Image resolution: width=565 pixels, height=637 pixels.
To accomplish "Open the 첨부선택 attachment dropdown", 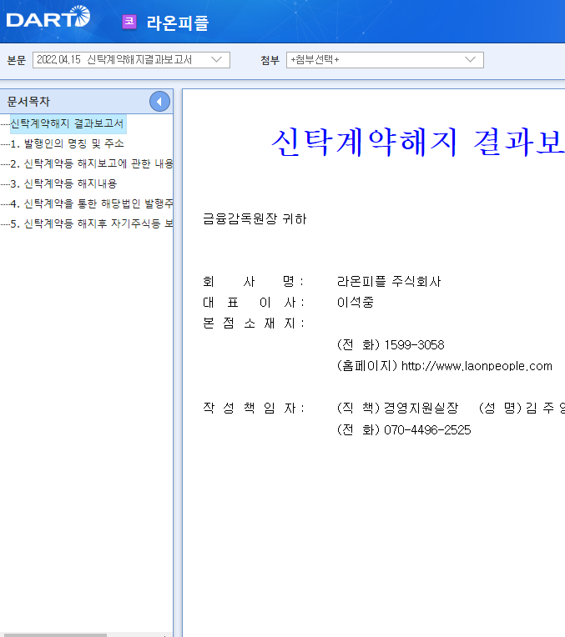I will pyautogui.click(x=385, y=60).
